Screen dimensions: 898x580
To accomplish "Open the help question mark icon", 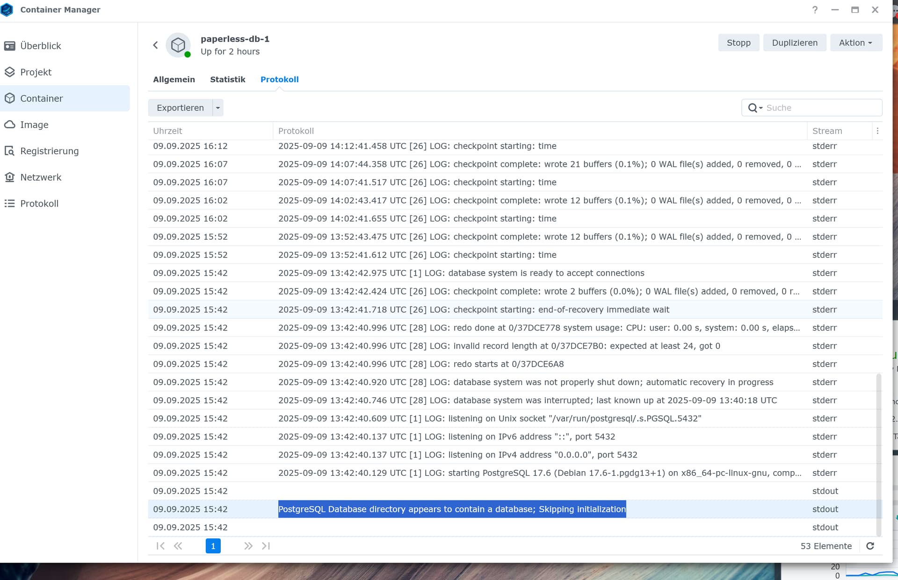I will tap(815, 10).
